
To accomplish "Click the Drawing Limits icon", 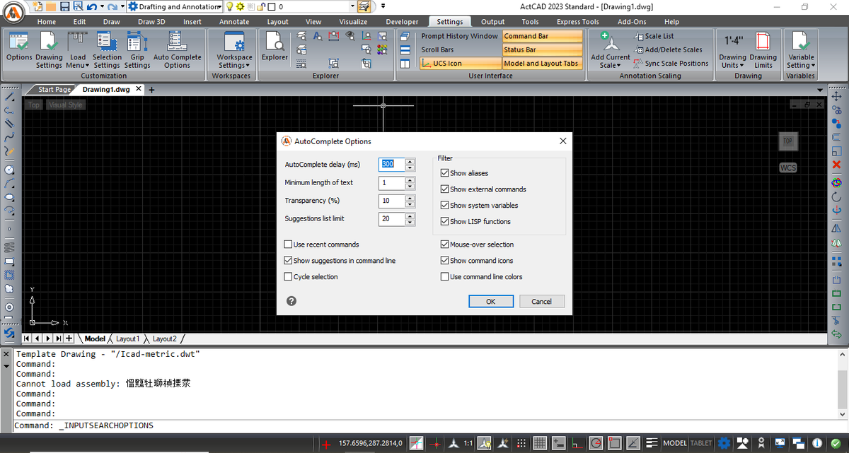I will 763,49.
